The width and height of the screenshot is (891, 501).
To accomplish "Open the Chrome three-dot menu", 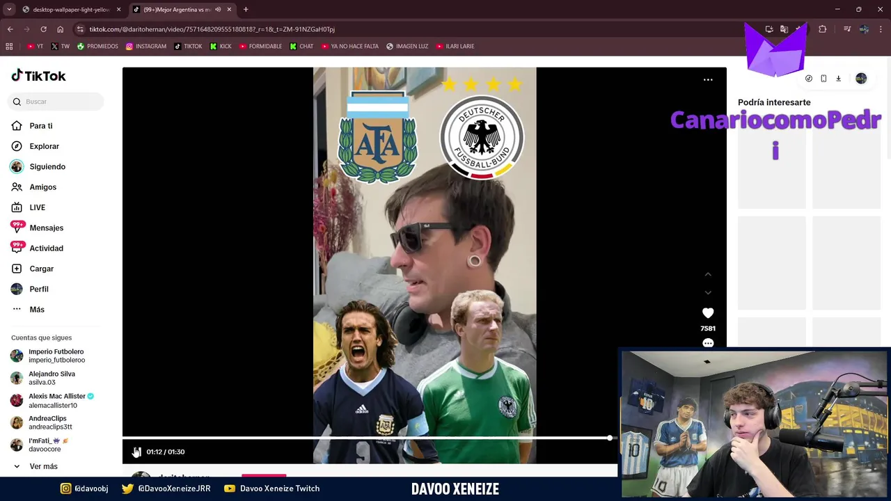I will 880,29.
